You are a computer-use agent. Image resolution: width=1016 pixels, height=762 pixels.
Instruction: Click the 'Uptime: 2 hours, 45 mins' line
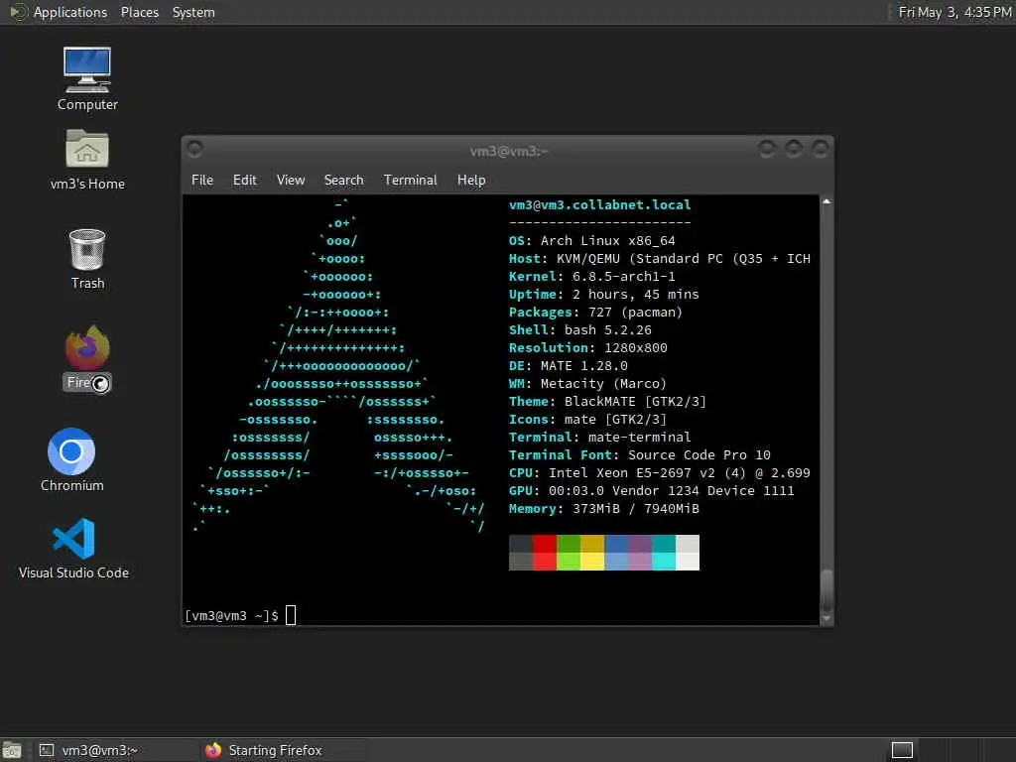tap(604, 294)
